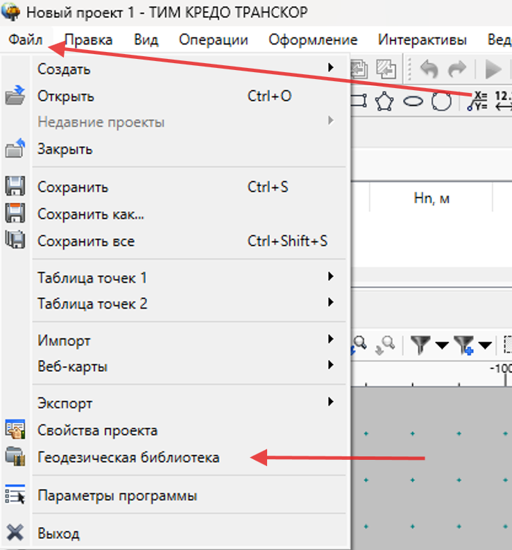This screenshot has width=512, height=550.
Task: Click the program parameters icon
Action: [x=15, y=495]
